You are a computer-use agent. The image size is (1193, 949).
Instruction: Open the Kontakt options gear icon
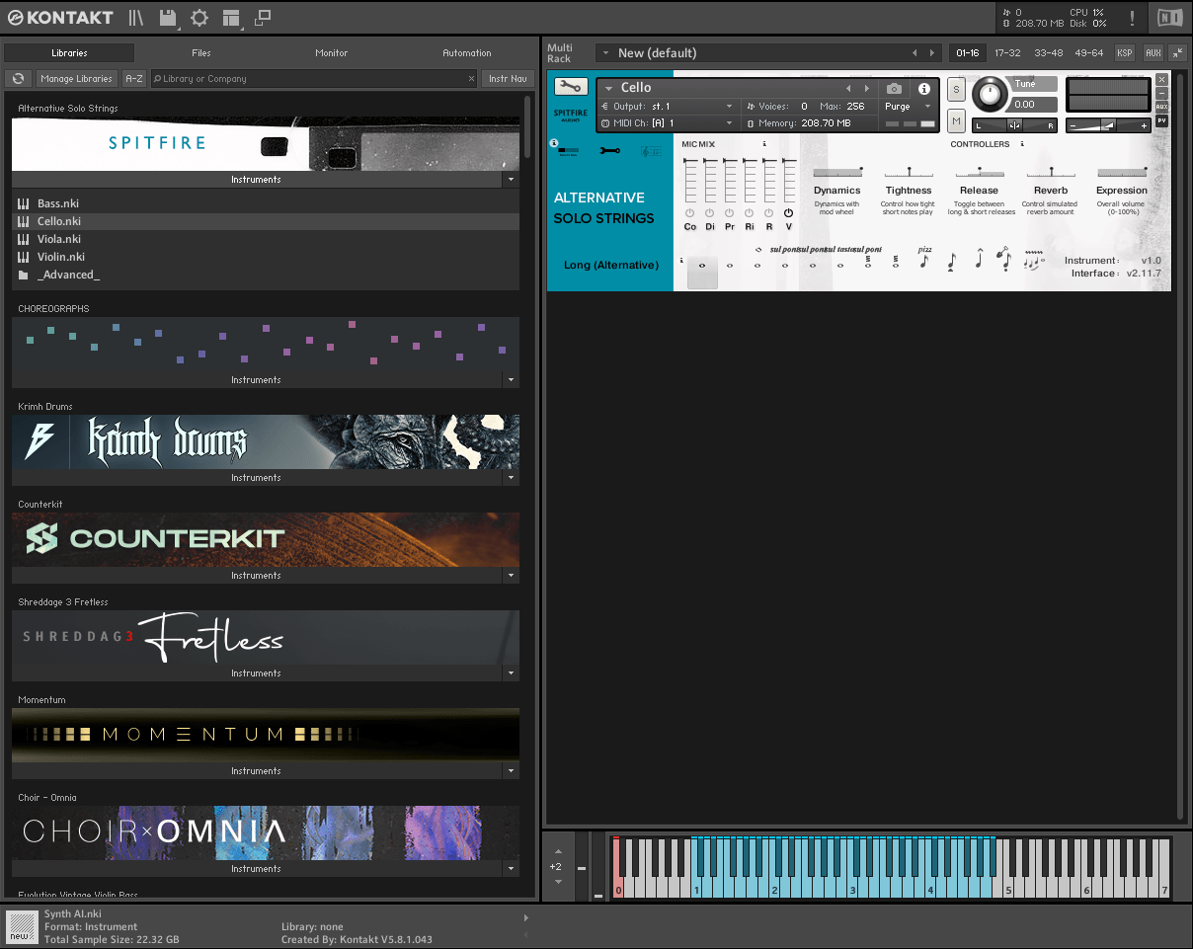[x=199, y=18]
